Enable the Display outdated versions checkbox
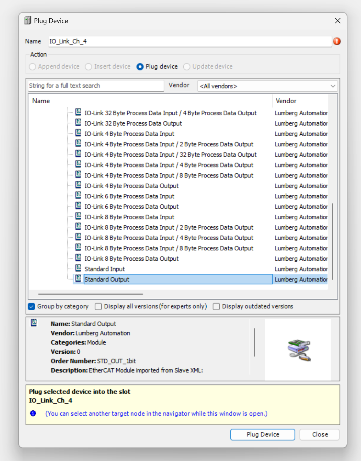 pyautogui.click(x=217, y=307)
